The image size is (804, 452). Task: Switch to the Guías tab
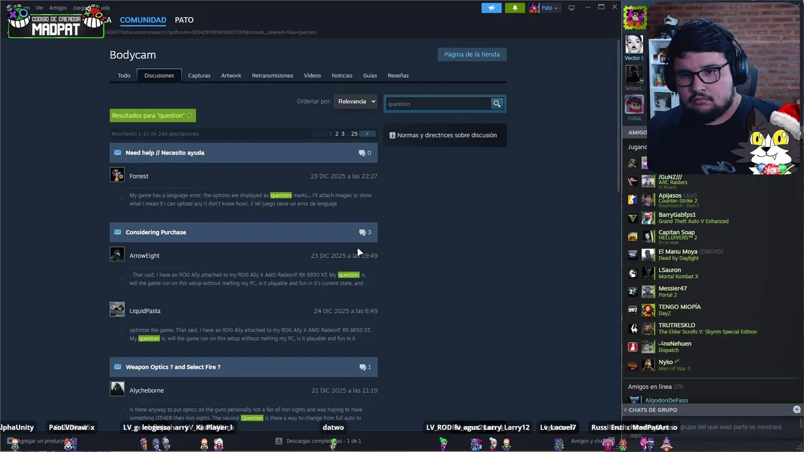coord(370,75)
